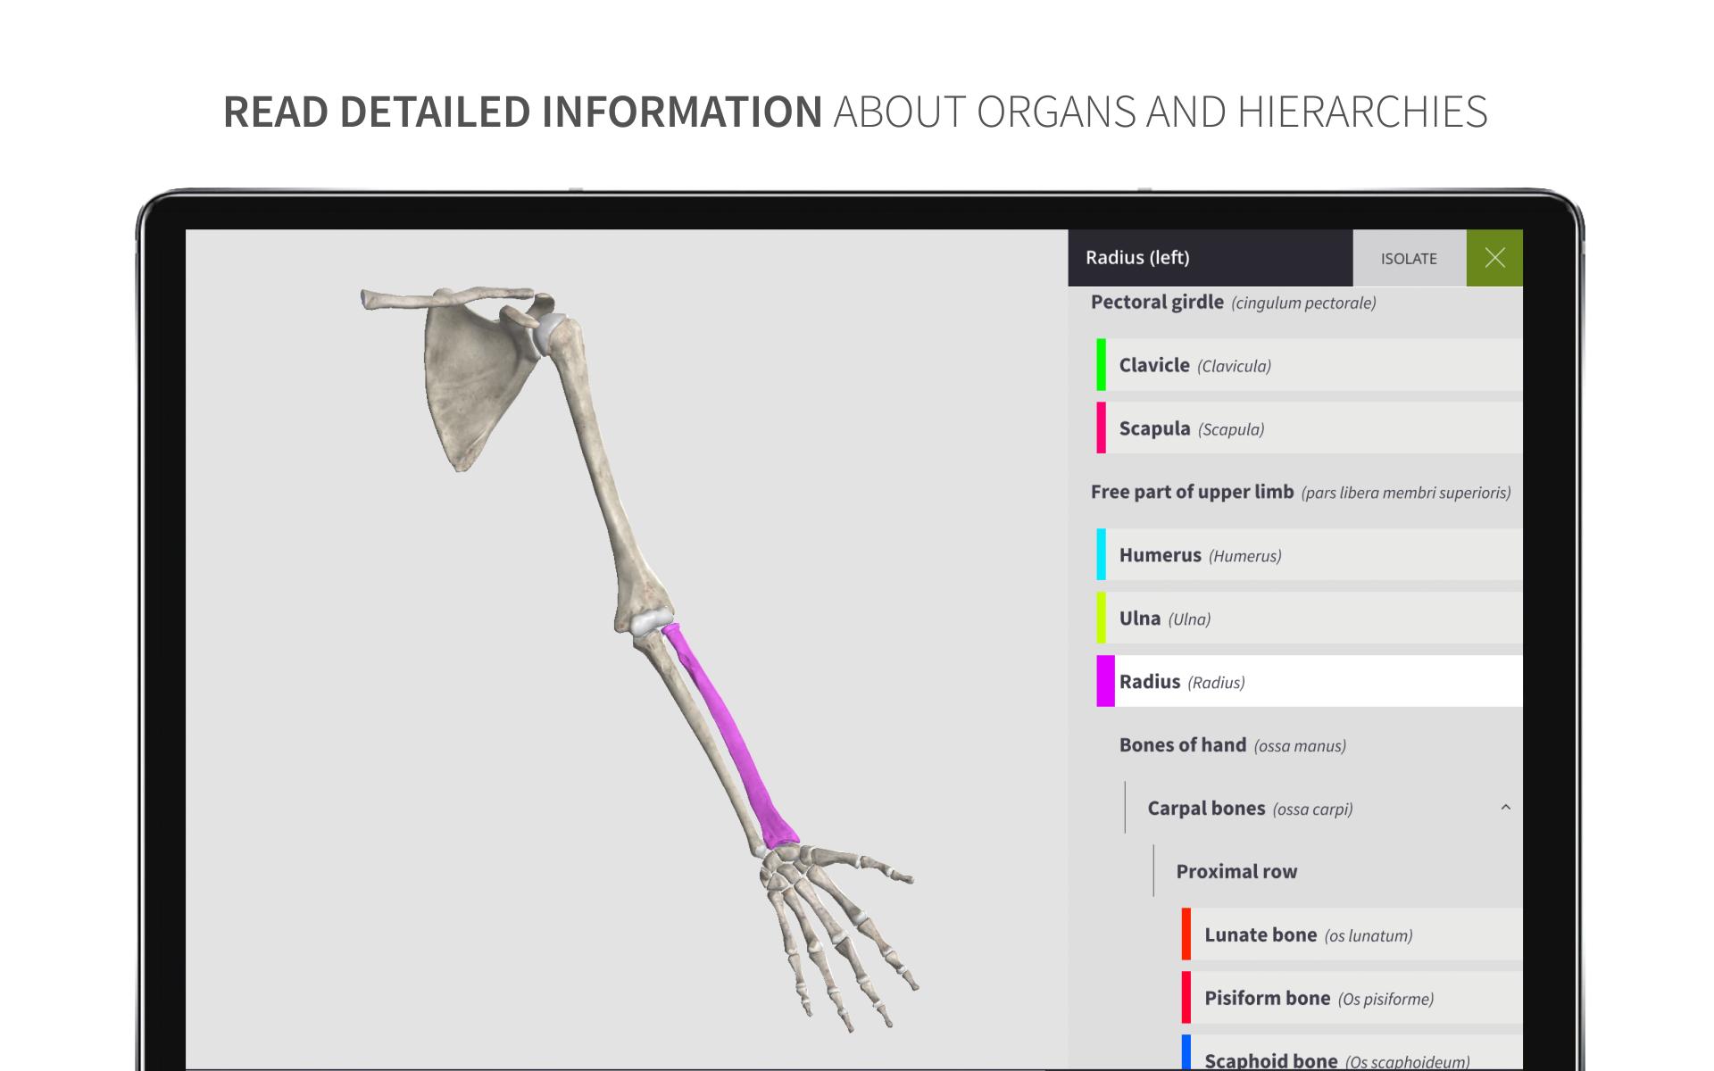Click the cyan Humerus color swatch

[1101, 555]
